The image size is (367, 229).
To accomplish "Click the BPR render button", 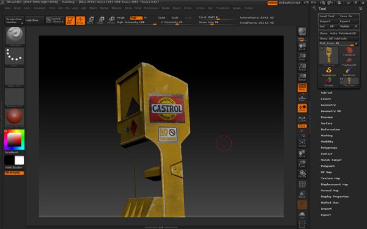I will (x=302, y=32).
